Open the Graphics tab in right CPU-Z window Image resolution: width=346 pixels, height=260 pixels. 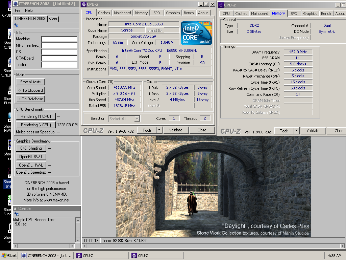point(310,14)
